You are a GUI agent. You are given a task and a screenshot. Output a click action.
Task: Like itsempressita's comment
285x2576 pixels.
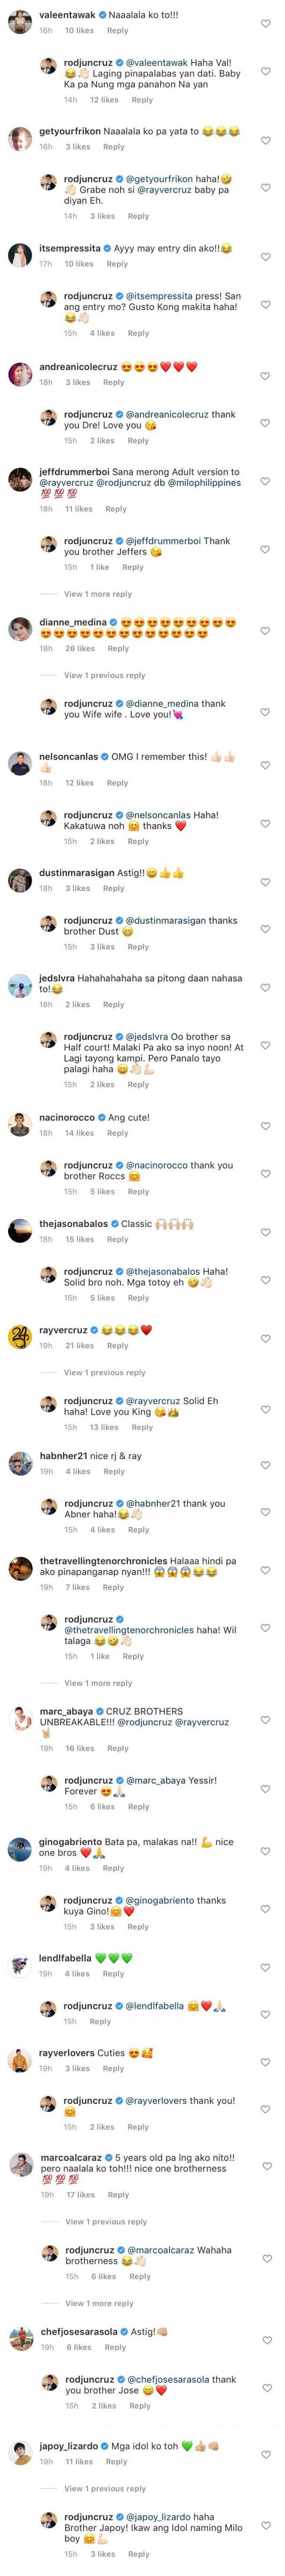click(265, 256)
